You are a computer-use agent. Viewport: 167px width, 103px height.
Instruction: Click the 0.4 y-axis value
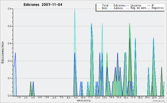click(9, 43)
